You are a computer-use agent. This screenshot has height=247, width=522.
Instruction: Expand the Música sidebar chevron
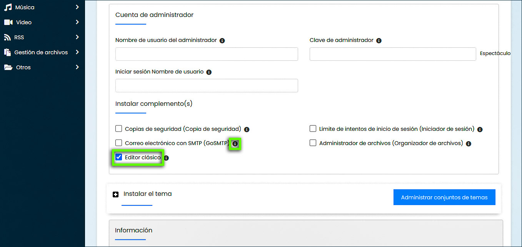pos(78,7)
